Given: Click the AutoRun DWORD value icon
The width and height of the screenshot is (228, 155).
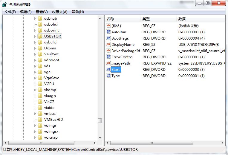Looking at the screenshot, I should coord(108,32).
